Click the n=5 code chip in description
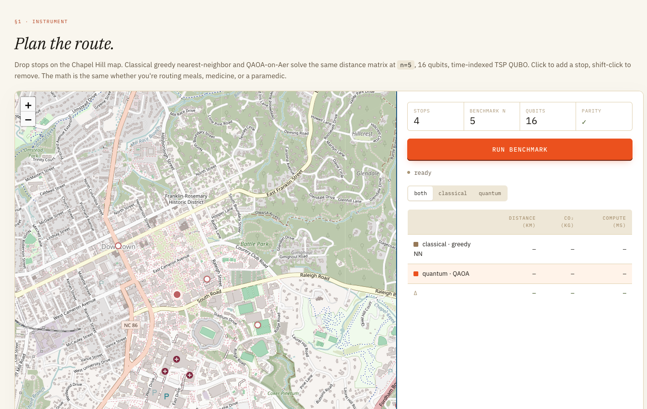The height and width of the screenshot is (409, 647). click(x=406, y=65)
